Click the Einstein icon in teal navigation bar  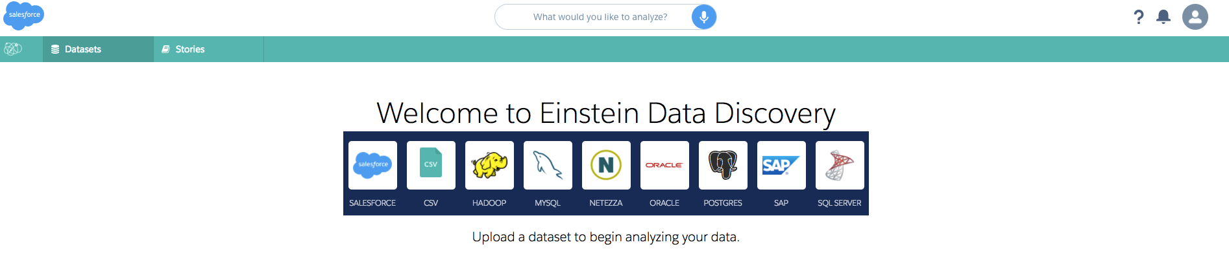pyautogui.click(x=13, y=49)
